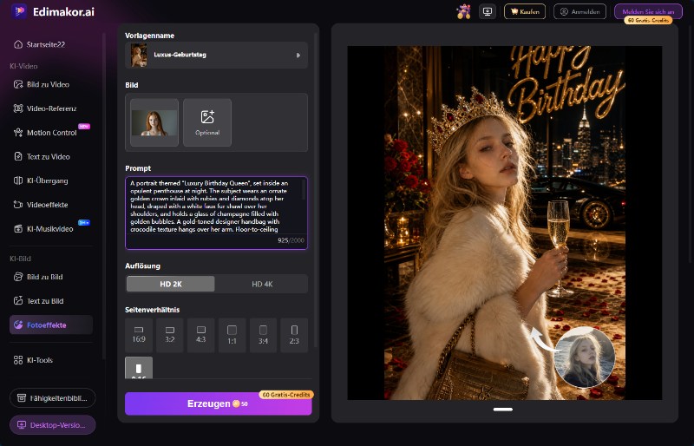The height and width of the screenshot is (446, 694).
Task: Click the Anmelden button
Action: (579, 11)
